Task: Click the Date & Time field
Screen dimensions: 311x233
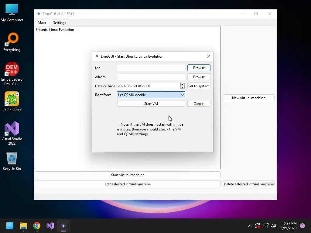Action: 149,86
